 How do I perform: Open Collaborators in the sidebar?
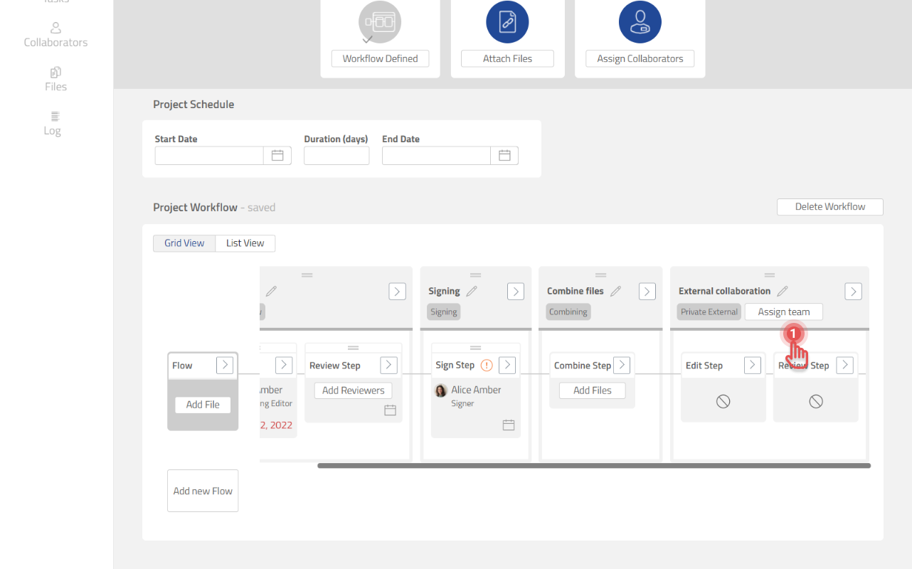tap(55, 34)
